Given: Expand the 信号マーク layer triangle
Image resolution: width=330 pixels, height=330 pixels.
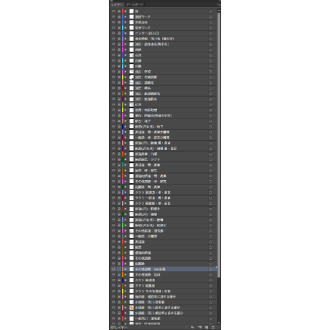Looking at the screenshot, I should [x=126, y=28].
